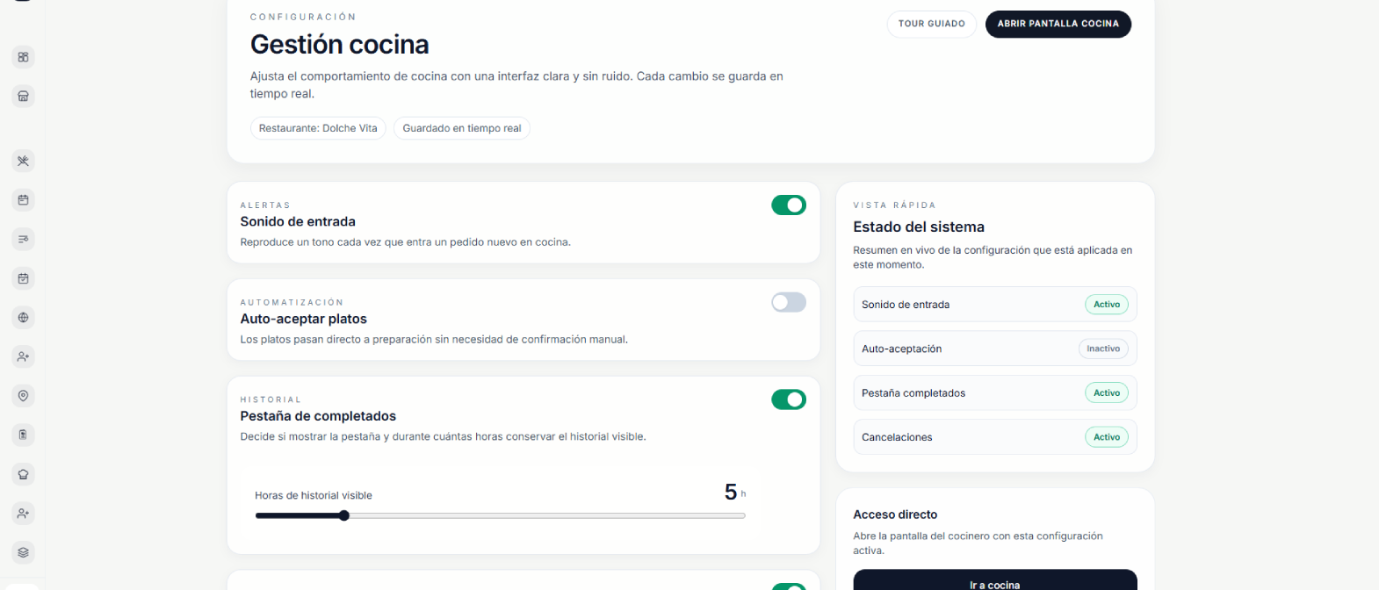Screen dimensions: 1379x590
Task: Click the Cancelaciones row label
Action: [897, 437]
